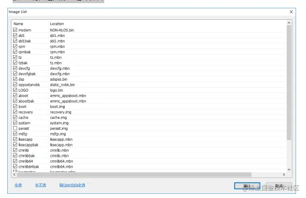The height and width of the screenshot is (198, 306).
Task: Select the persist.img location cell
Action: (59, 128)
